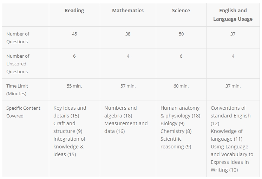Click Numbers and algebra (18) text

tap(120, 112)
